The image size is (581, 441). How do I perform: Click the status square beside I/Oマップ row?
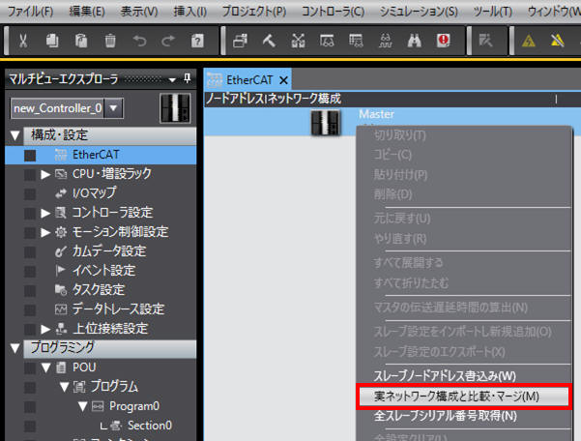[30, 193]
